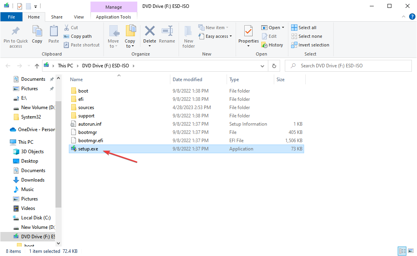Click the Refresh button

coord(274,66)
